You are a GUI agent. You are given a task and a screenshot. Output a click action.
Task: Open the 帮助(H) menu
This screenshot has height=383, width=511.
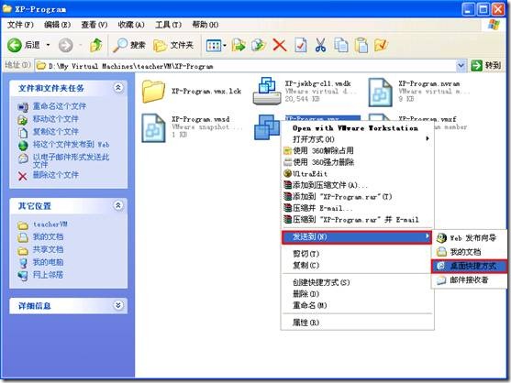pos(205,25)
